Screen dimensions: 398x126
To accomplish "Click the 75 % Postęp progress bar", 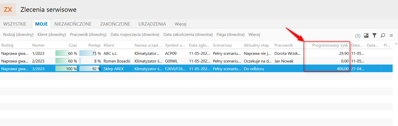I will pos(90,54).
